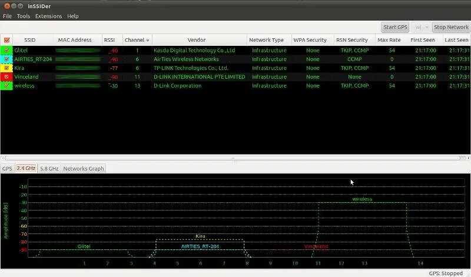
Task: Sort by Network Type column header
Action: pos(266,40)
